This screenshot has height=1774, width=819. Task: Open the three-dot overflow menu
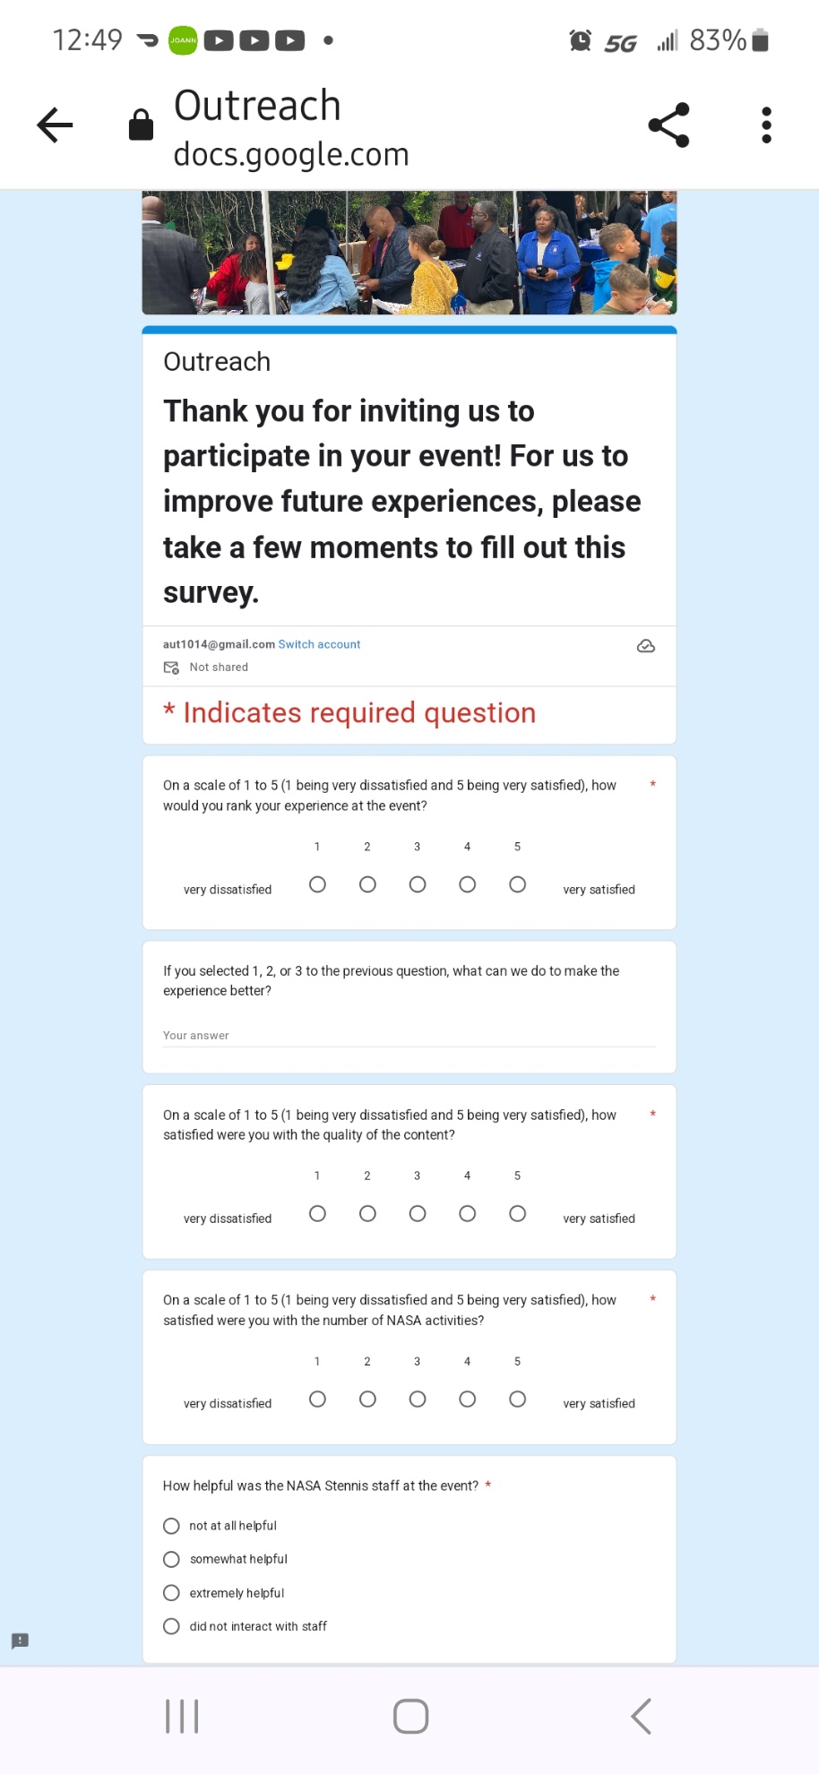766,125
